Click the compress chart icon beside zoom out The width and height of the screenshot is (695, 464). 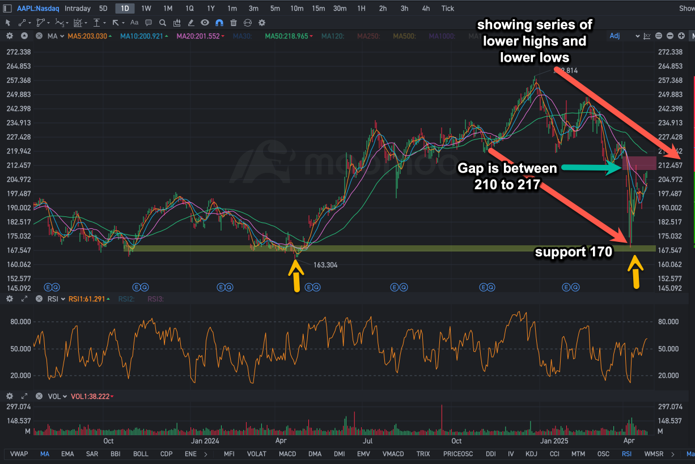(x=659, y=36)
